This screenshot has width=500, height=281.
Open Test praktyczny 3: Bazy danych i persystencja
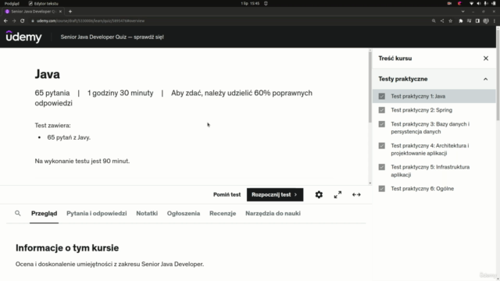click(430, 128)
